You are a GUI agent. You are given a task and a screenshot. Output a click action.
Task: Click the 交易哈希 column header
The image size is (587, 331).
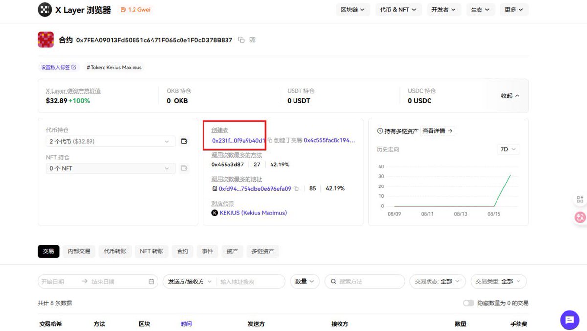pyautogui.click(x=50, y=324)
